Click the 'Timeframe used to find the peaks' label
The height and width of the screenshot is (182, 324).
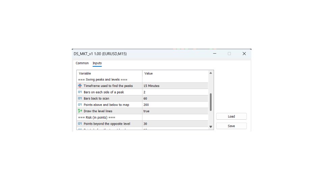(x=108, y=86)
